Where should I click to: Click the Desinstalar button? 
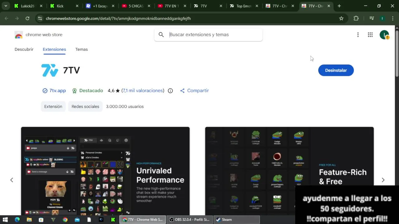(336, 70)
